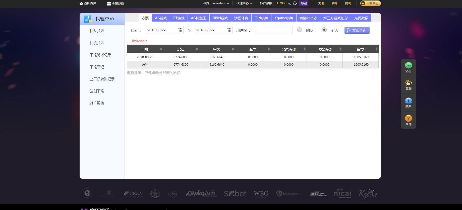462x210 pixels.
Task: Click the red lixiaofeiz username link
Action: [x=140, y=41]
